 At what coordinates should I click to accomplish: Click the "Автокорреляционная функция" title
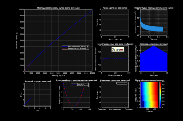(153, 44)
